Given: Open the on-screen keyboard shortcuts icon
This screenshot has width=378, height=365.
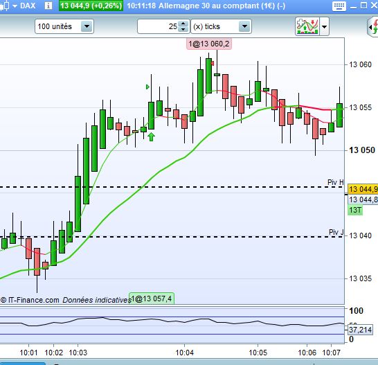Looking at the screenshot, I should coord(339,6).
